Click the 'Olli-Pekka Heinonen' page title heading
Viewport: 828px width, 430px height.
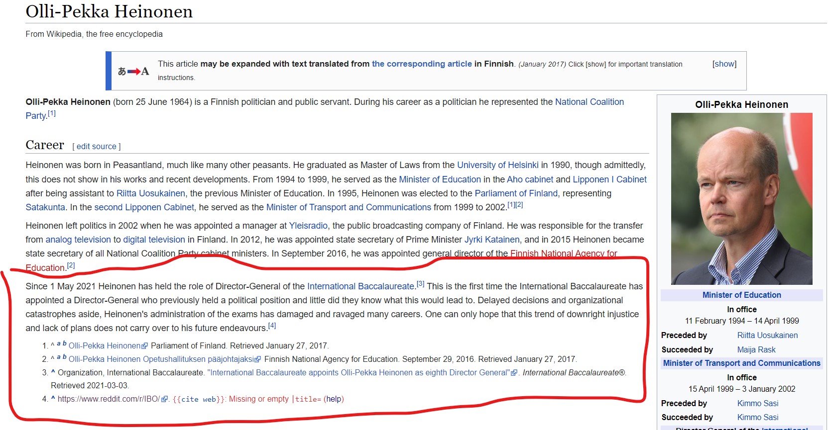(x=109, y=11)
